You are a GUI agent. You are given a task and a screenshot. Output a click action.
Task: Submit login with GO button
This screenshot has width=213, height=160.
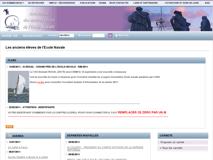pyautogui.click(x=110, y=36)
